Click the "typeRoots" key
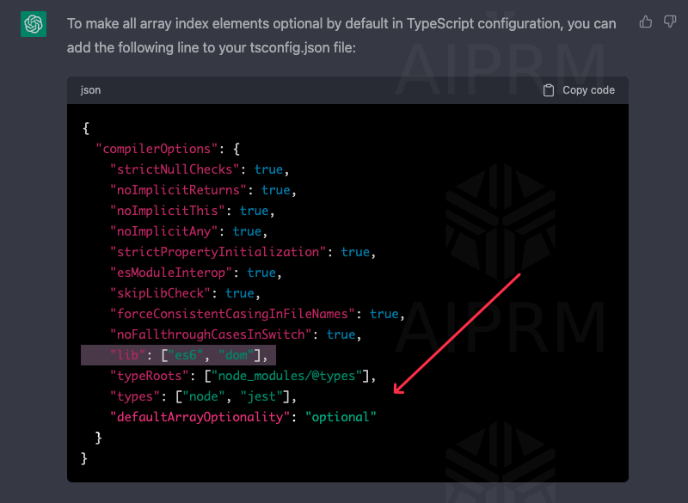The height and width of the screenshot is (503, 688). click(150, 376)
